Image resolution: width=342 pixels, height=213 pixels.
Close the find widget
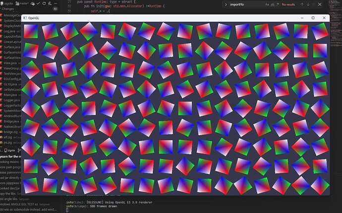point(320,4)
